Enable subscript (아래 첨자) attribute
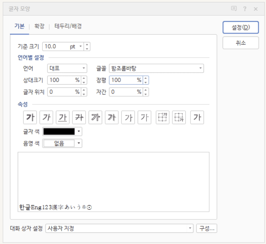This screenshot has width=266, height=244. [x=179, y=117]
